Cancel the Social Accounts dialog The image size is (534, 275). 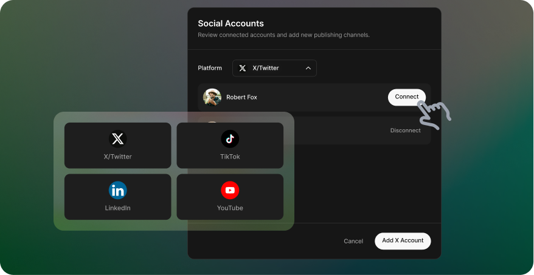click(x=353, y=241)
